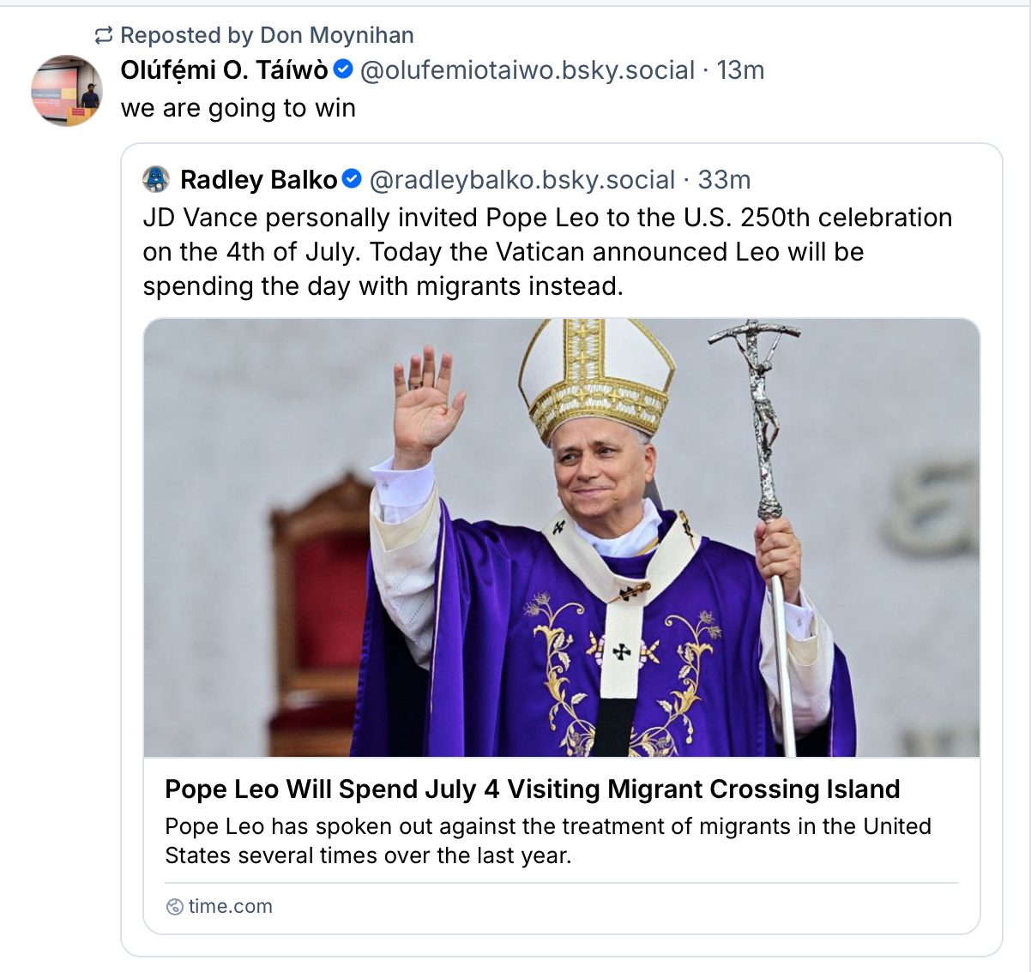1031x972 pixels.
Task: Click the globe icon next to time.com
Action: [174, 907]
